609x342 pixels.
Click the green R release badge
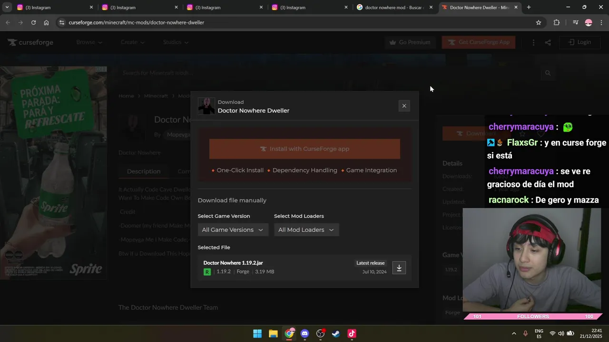(207, 272)
